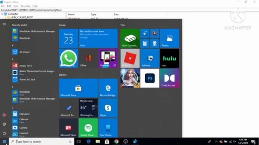Jump to app list letter C header
The image size is (259, 145).
pyautogui.click(x=13, y=108)
